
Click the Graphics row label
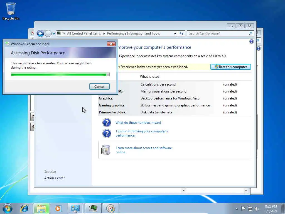click(106, 98)
